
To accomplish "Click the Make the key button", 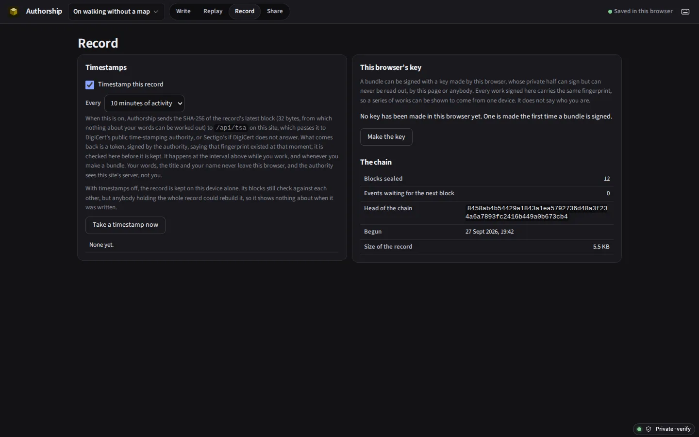I will (386, 137).
